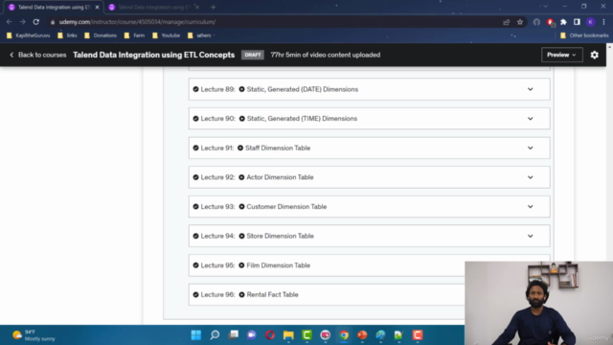This screenshot has width=613, height=345.
Task: Expand Lecture 93 Customer Dimension Table
Action: [530, 207]
